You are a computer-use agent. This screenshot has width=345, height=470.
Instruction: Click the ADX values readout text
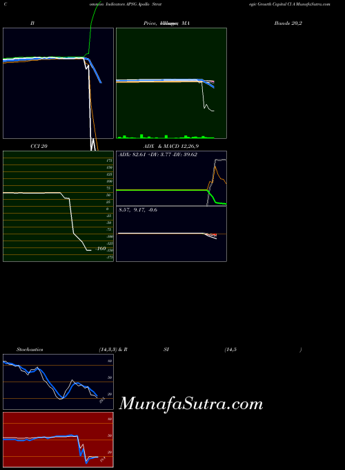click(x=158, y=155)
